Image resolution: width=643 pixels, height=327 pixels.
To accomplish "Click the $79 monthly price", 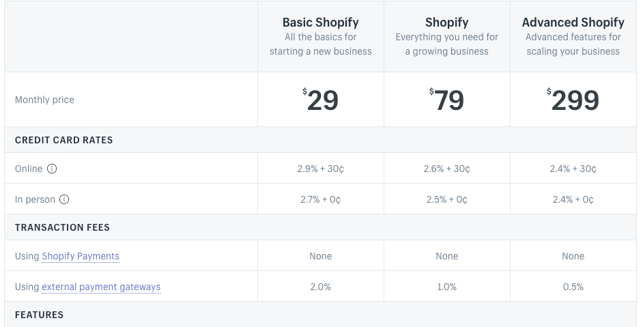I will point(446,100).
